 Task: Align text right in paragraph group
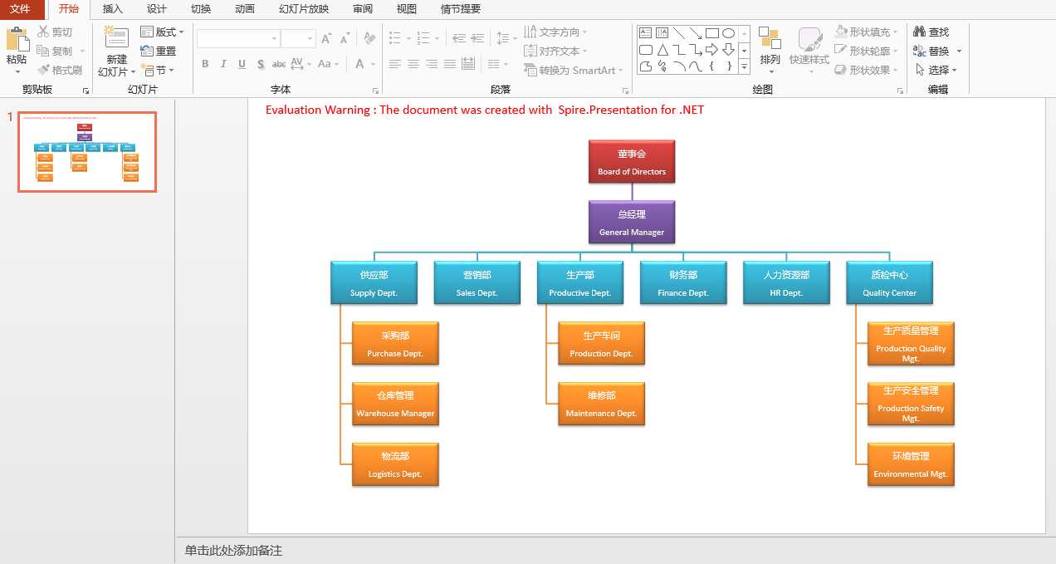click(432, 64)
